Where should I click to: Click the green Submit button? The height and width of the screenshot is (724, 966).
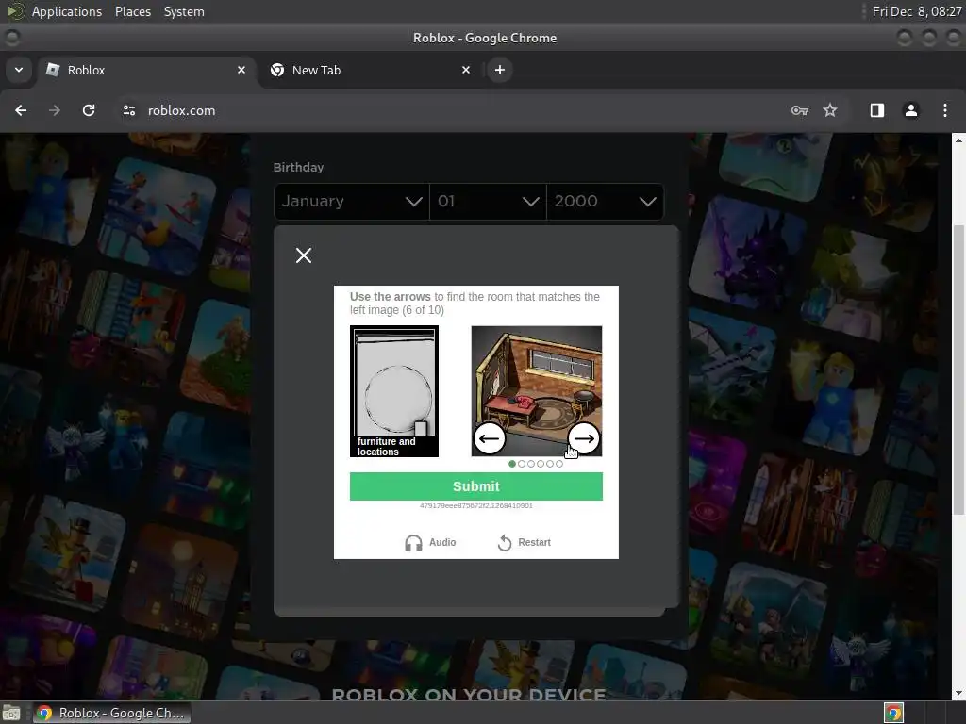[476, 486]
